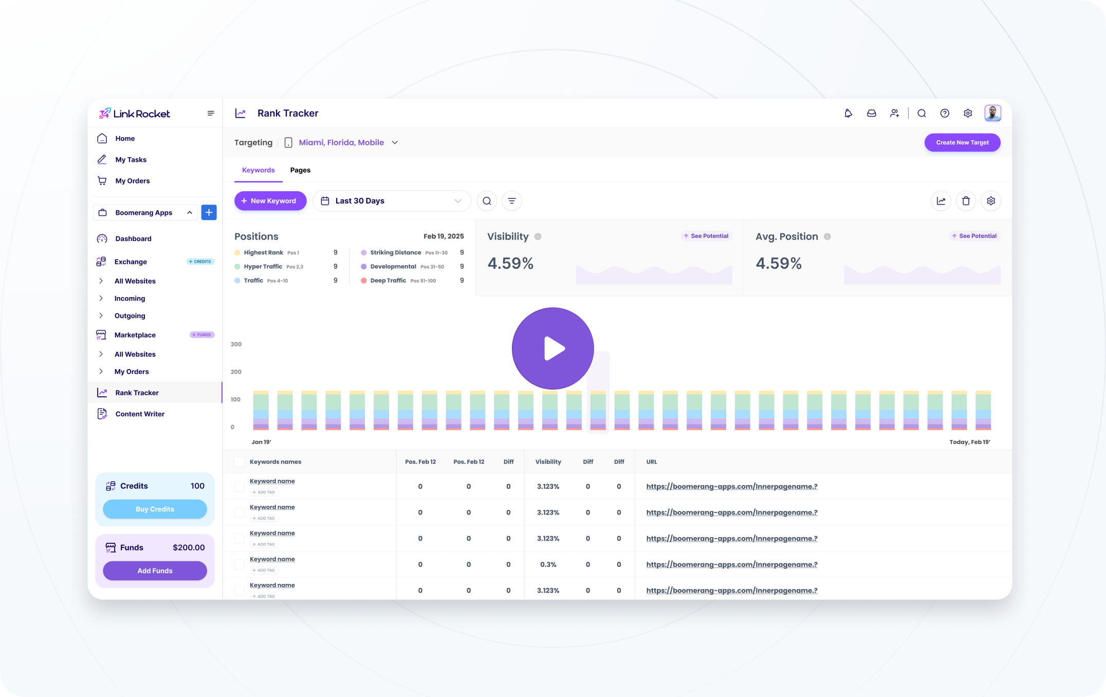Open the Miami, Florida, Mobile targeting dropdown

pos(348,142)
